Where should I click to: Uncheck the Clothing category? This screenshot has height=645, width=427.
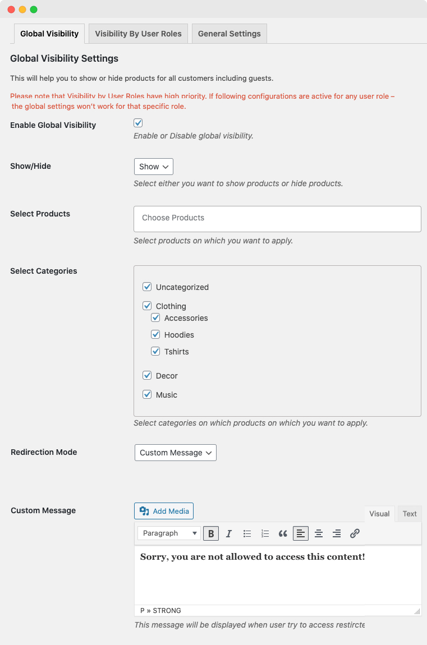click(147, 306)
